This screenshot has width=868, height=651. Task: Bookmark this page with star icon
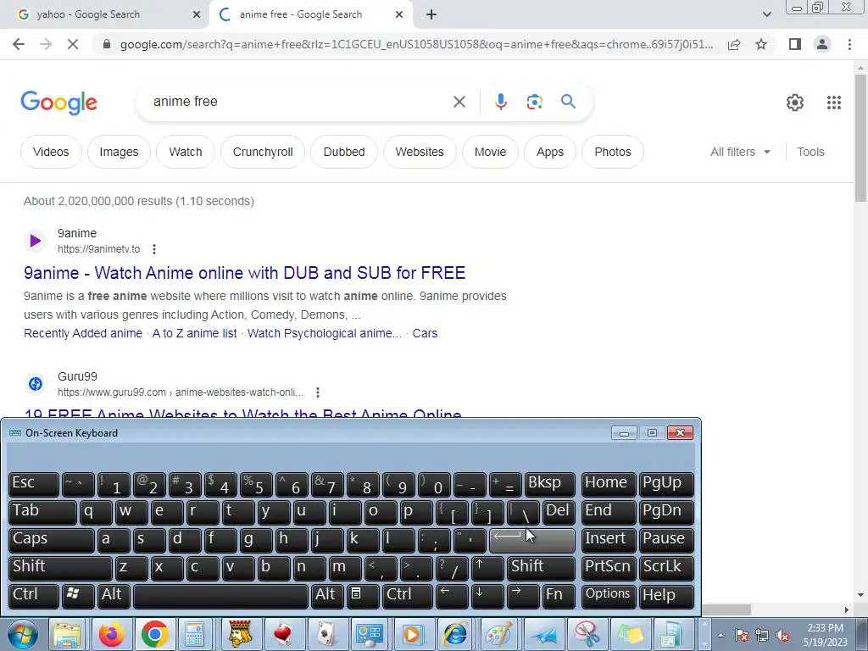pyautogui.click(x=761, y=44)
